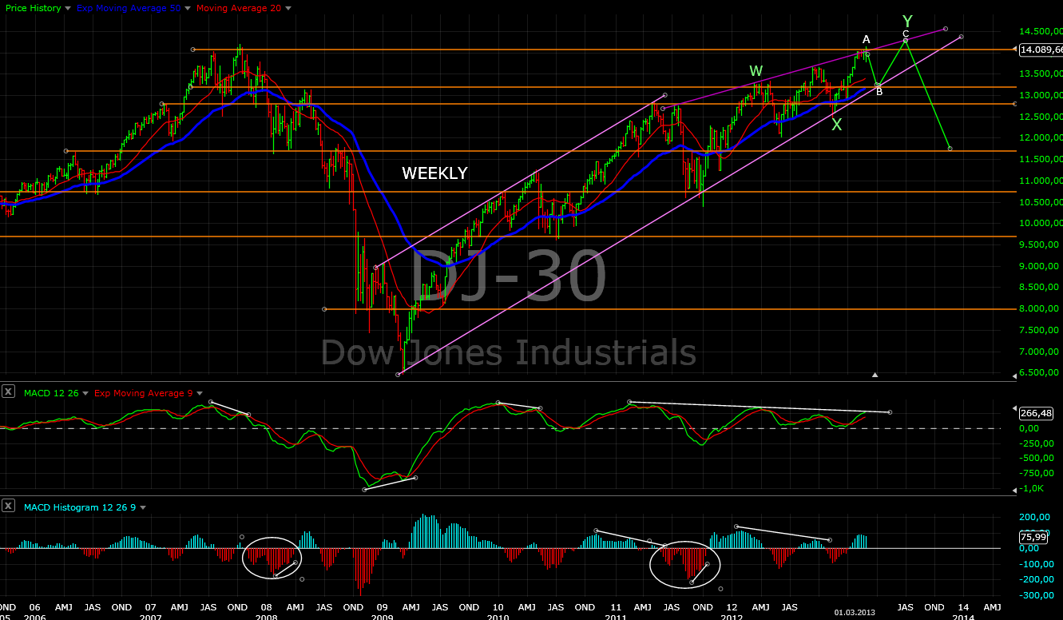Click the 2014 year label on time axis
The height and width of the screenshot is (620, 1063).
pos(963,617)
